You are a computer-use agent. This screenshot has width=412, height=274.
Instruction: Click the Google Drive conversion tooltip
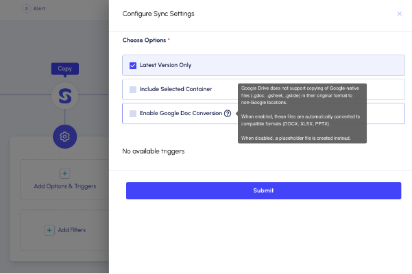point(302,114)
